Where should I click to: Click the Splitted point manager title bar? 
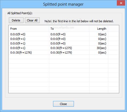coord(63,4)
